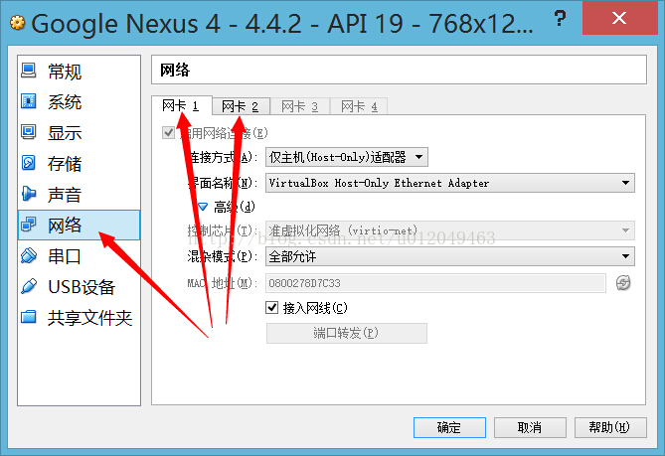Click the Storage (存储) disk icon
Screen dimensions: 665x456
click(x=29, y=162)
